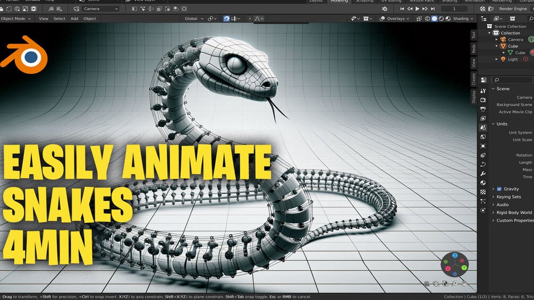This screenshot has height=300, width=534.
Task: Expand the Keying Sets panel
Action: [x=493, y=196]
